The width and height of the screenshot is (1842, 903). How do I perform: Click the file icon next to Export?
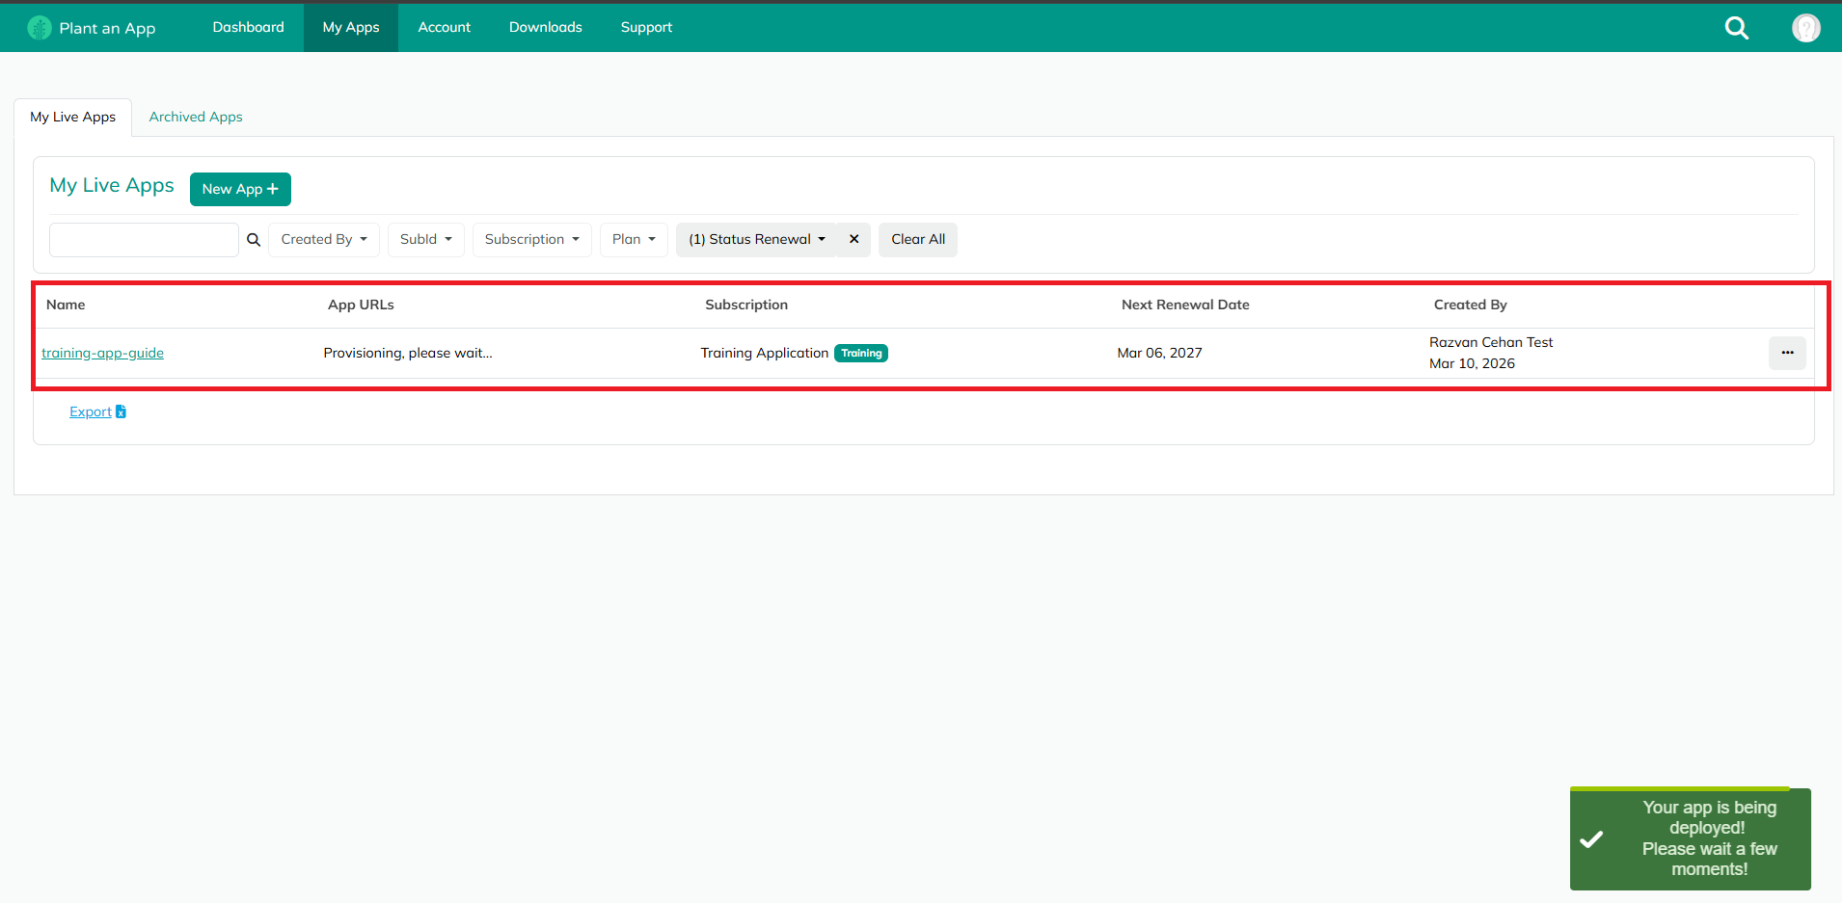tap(121, 411)
